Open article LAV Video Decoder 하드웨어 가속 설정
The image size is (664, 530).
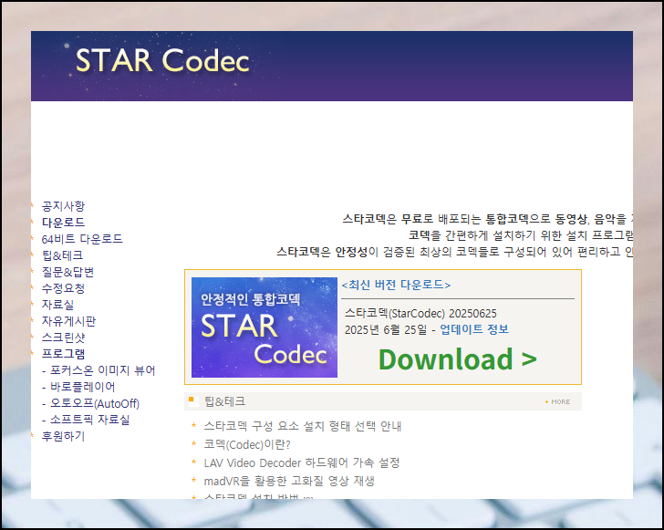coord(302,462)
